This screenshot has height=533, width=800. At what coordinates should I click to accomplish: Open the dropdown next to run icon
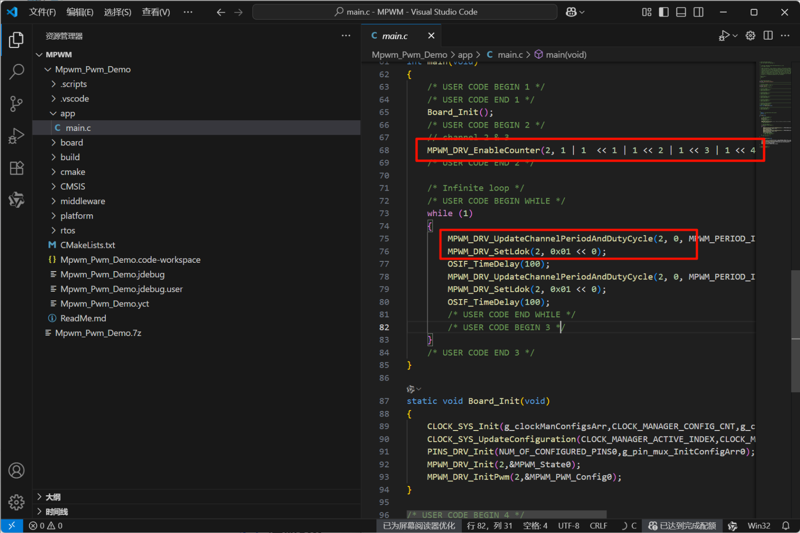point(735,35)
